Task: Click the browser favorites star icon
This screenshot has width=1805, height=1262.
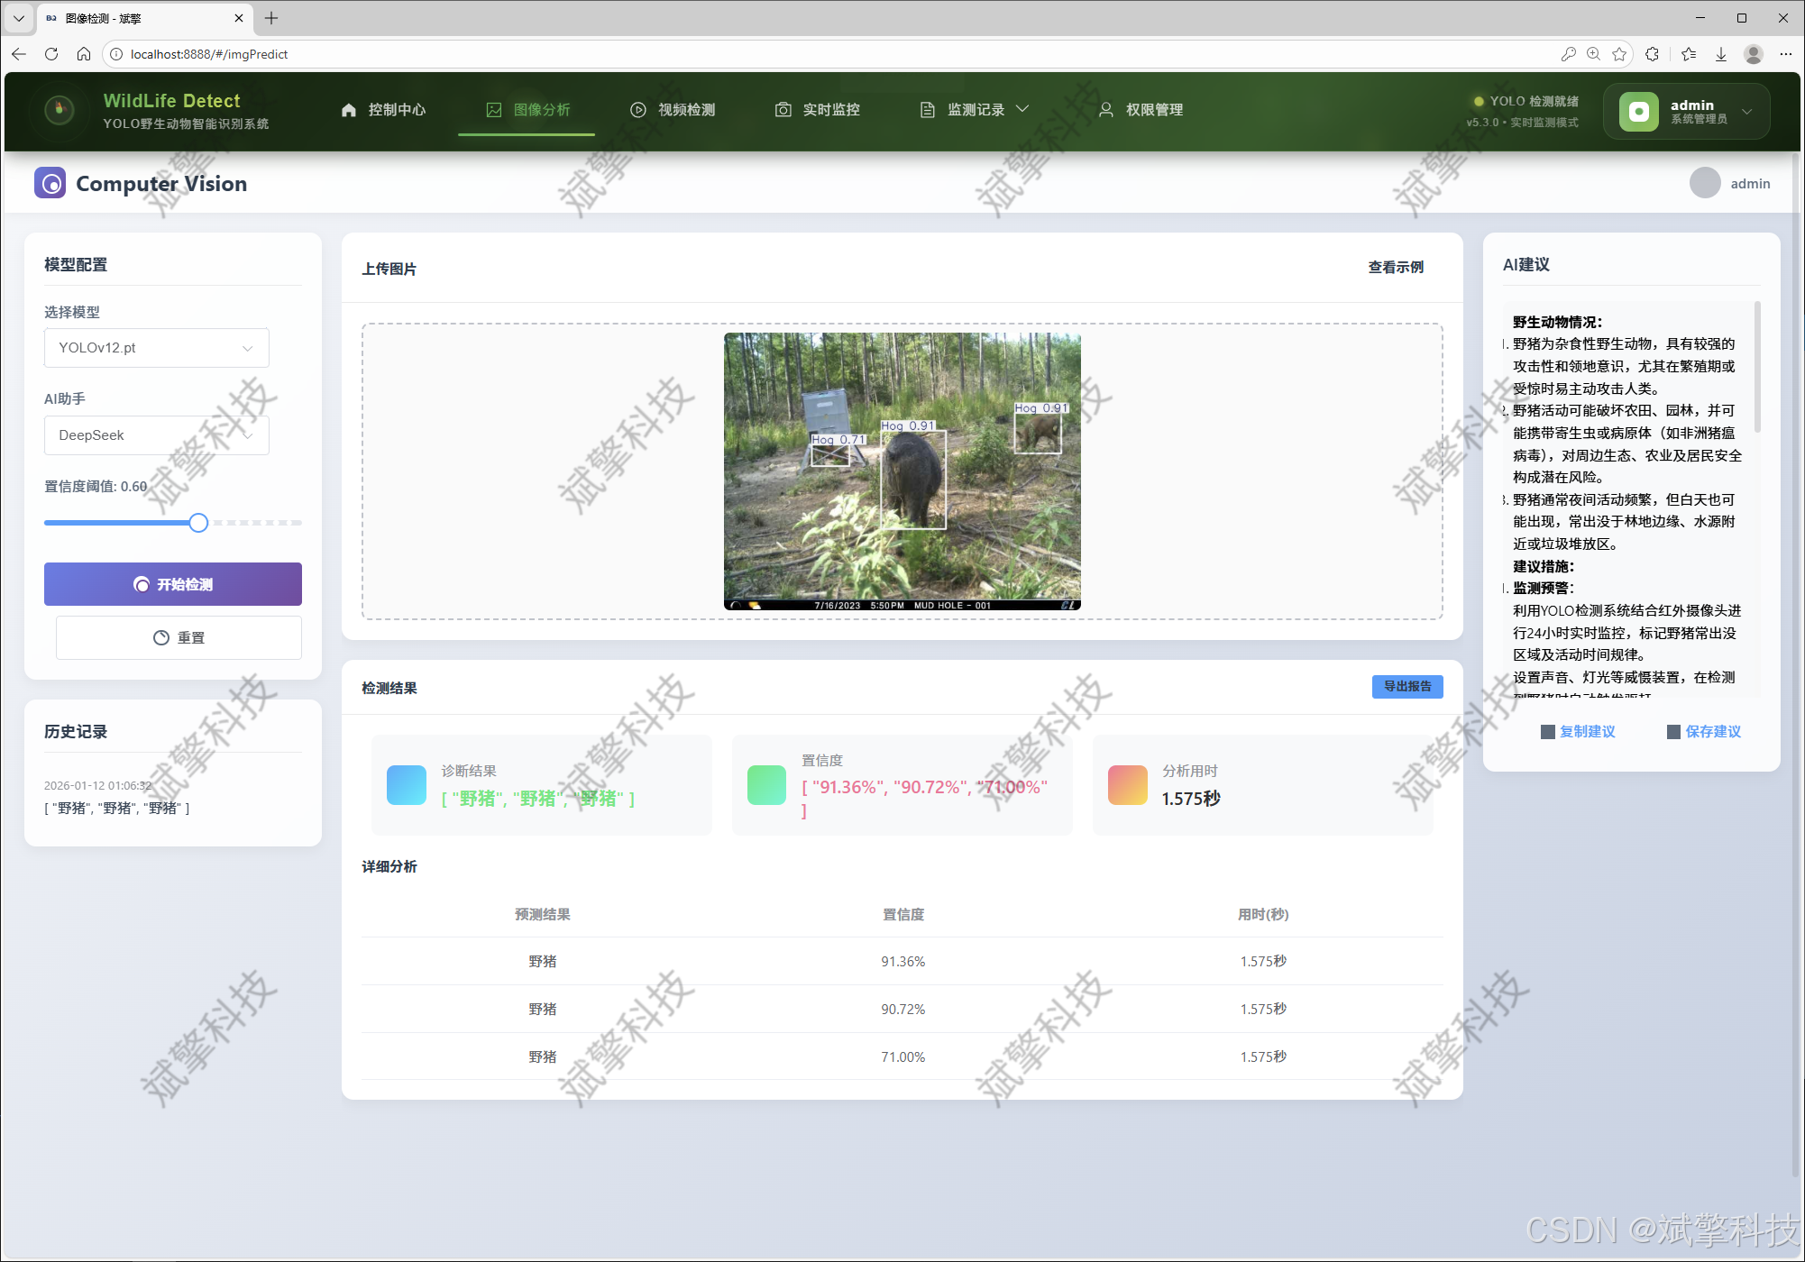Action: tap(1619, 54)
